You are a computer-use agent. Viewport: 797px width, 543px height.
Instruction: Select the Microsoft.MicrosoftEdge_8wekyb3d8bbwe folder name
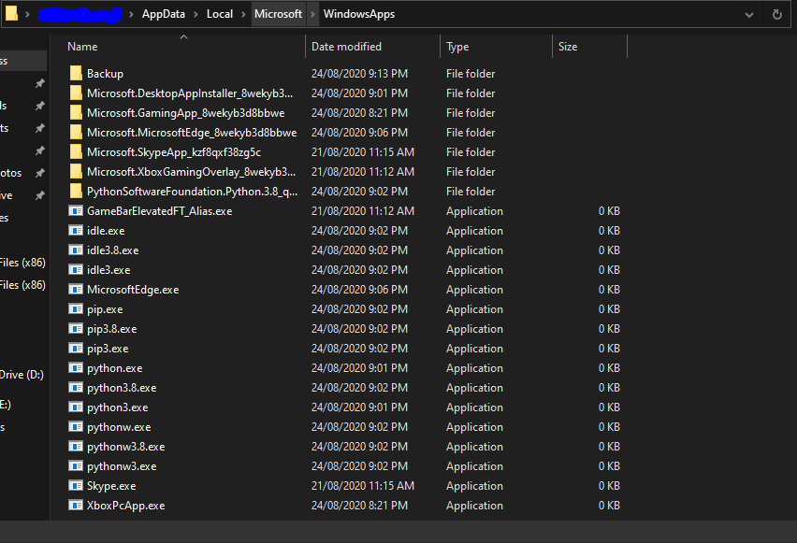tap(192, 133)
